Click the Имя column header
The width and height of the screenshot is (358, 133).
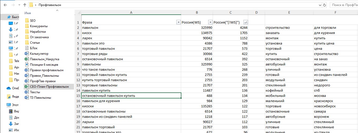coord(28,13)
